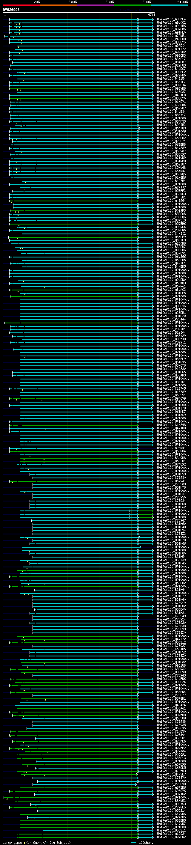Open hit UniRef100_P49688
This screenshot has height=845, width=191.
(171, 39)
